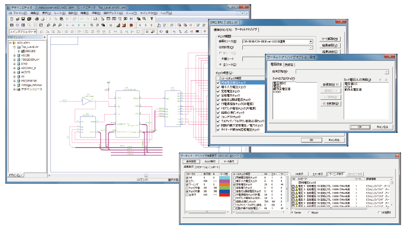Click the Print icon in toolbar
Screen dimensions: 407x231
pyautogui.click(x=37, y=19)
